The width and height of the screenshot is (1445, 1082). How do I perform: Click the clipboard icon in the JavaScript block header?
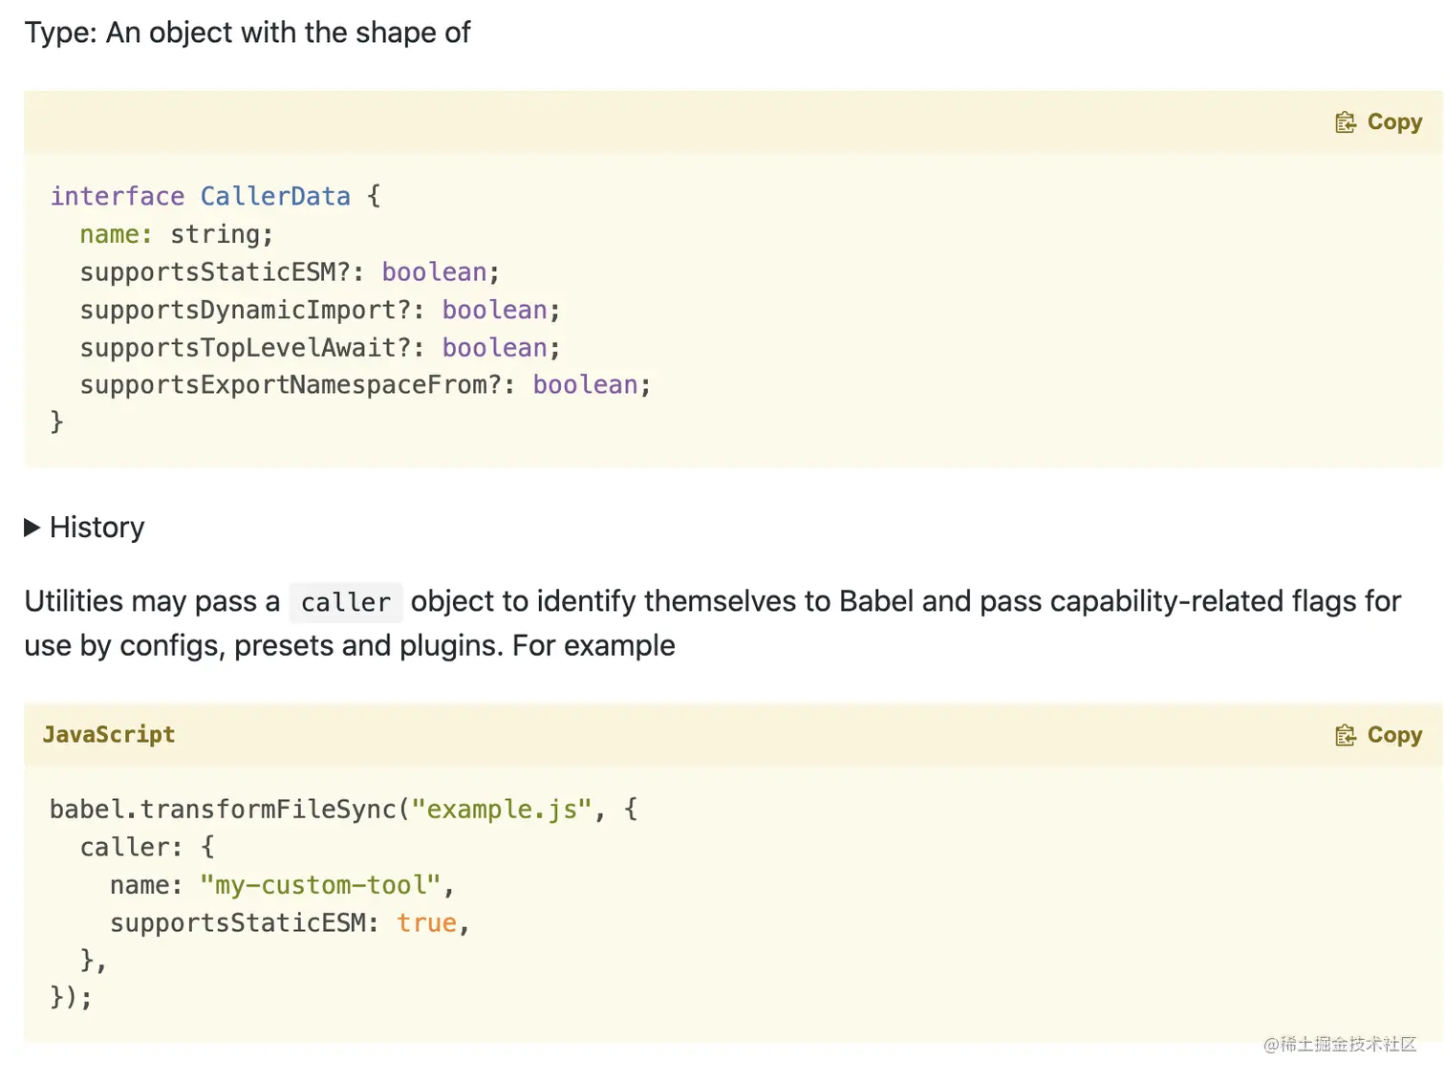(1346, 735)
